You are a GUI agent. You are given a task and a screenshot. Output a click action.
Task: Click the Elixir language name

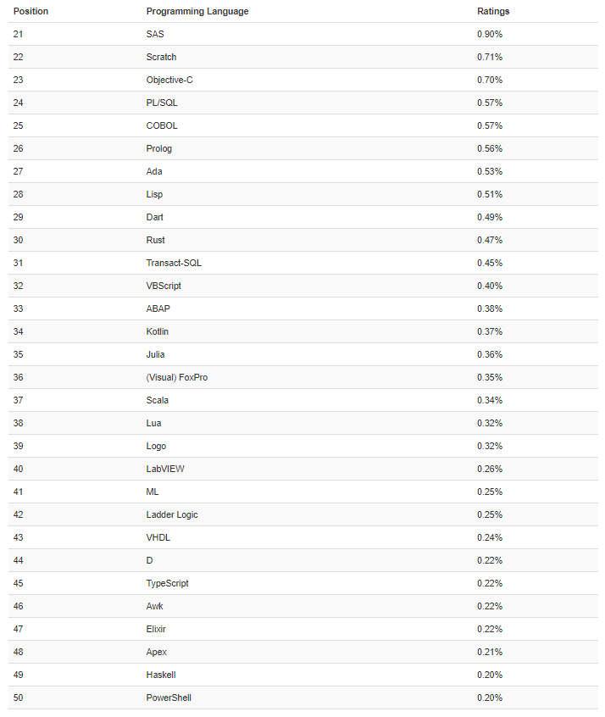(x=156, y=629)
